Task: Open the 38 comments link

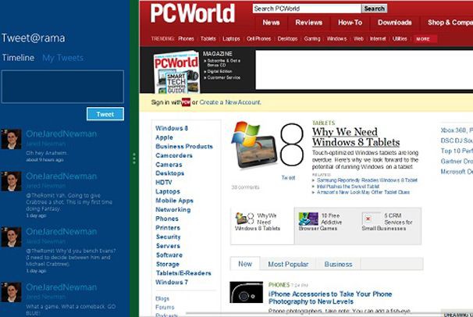Action: (x=245, y=187)
